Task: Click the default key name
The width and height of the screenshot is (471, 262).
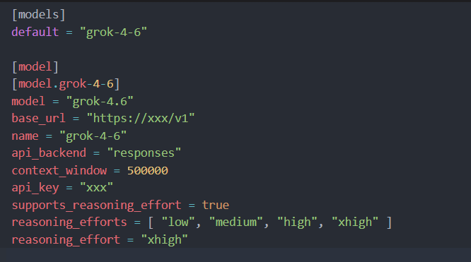Action: pyautogui.click(x=35, y=32)
